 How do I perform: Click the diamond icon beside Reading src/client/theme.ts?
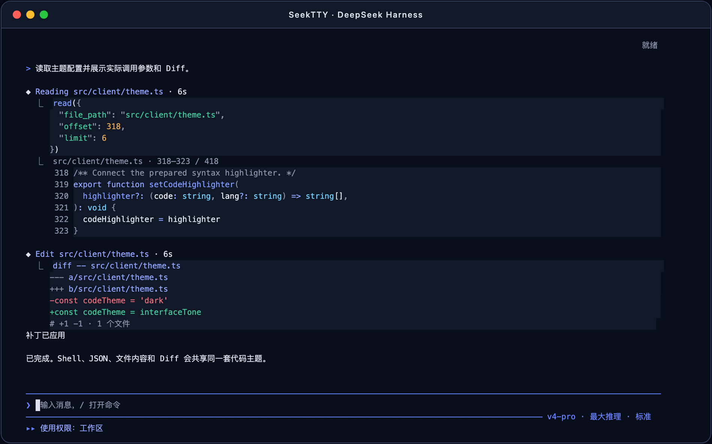pyautogui.click(x=28, y=92)
